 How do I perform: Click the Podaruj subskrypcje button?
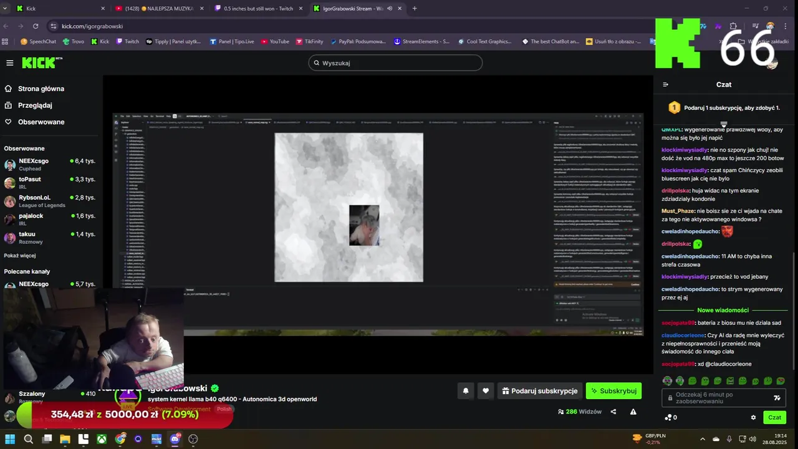click(x=539, y=391)
